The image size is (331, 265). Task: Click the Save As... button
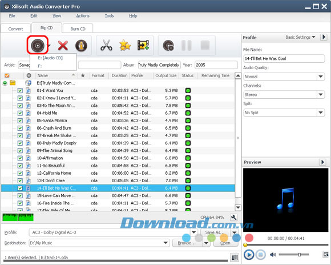click(216, 232)
